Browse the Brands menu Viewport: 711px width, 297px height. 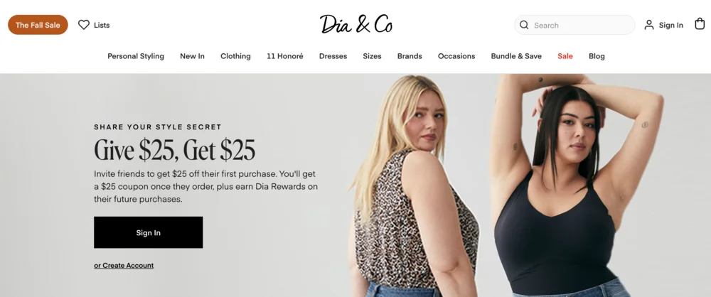tap(410, 56)
